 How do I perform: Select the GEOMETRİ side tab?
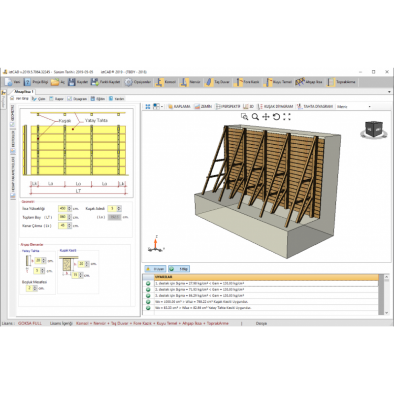[x=13, y=116]
